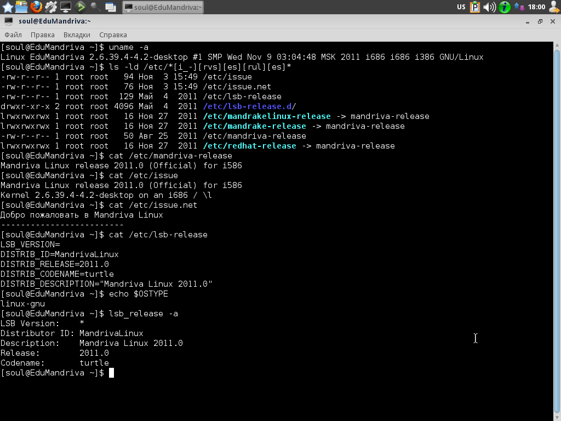The image size is (561, 421).
Task: Click the network up/down arrows tray icon
Action: (519, 7)
